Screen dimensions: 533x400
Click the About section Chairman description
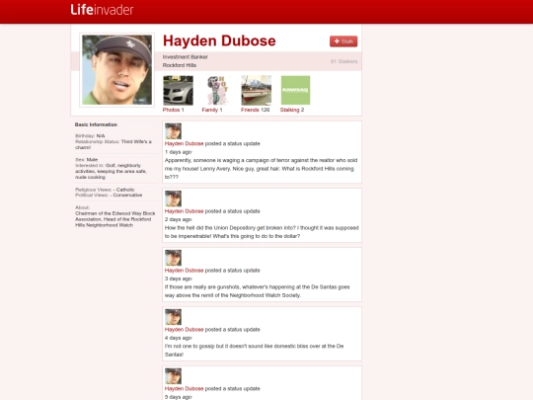(115, 219)
